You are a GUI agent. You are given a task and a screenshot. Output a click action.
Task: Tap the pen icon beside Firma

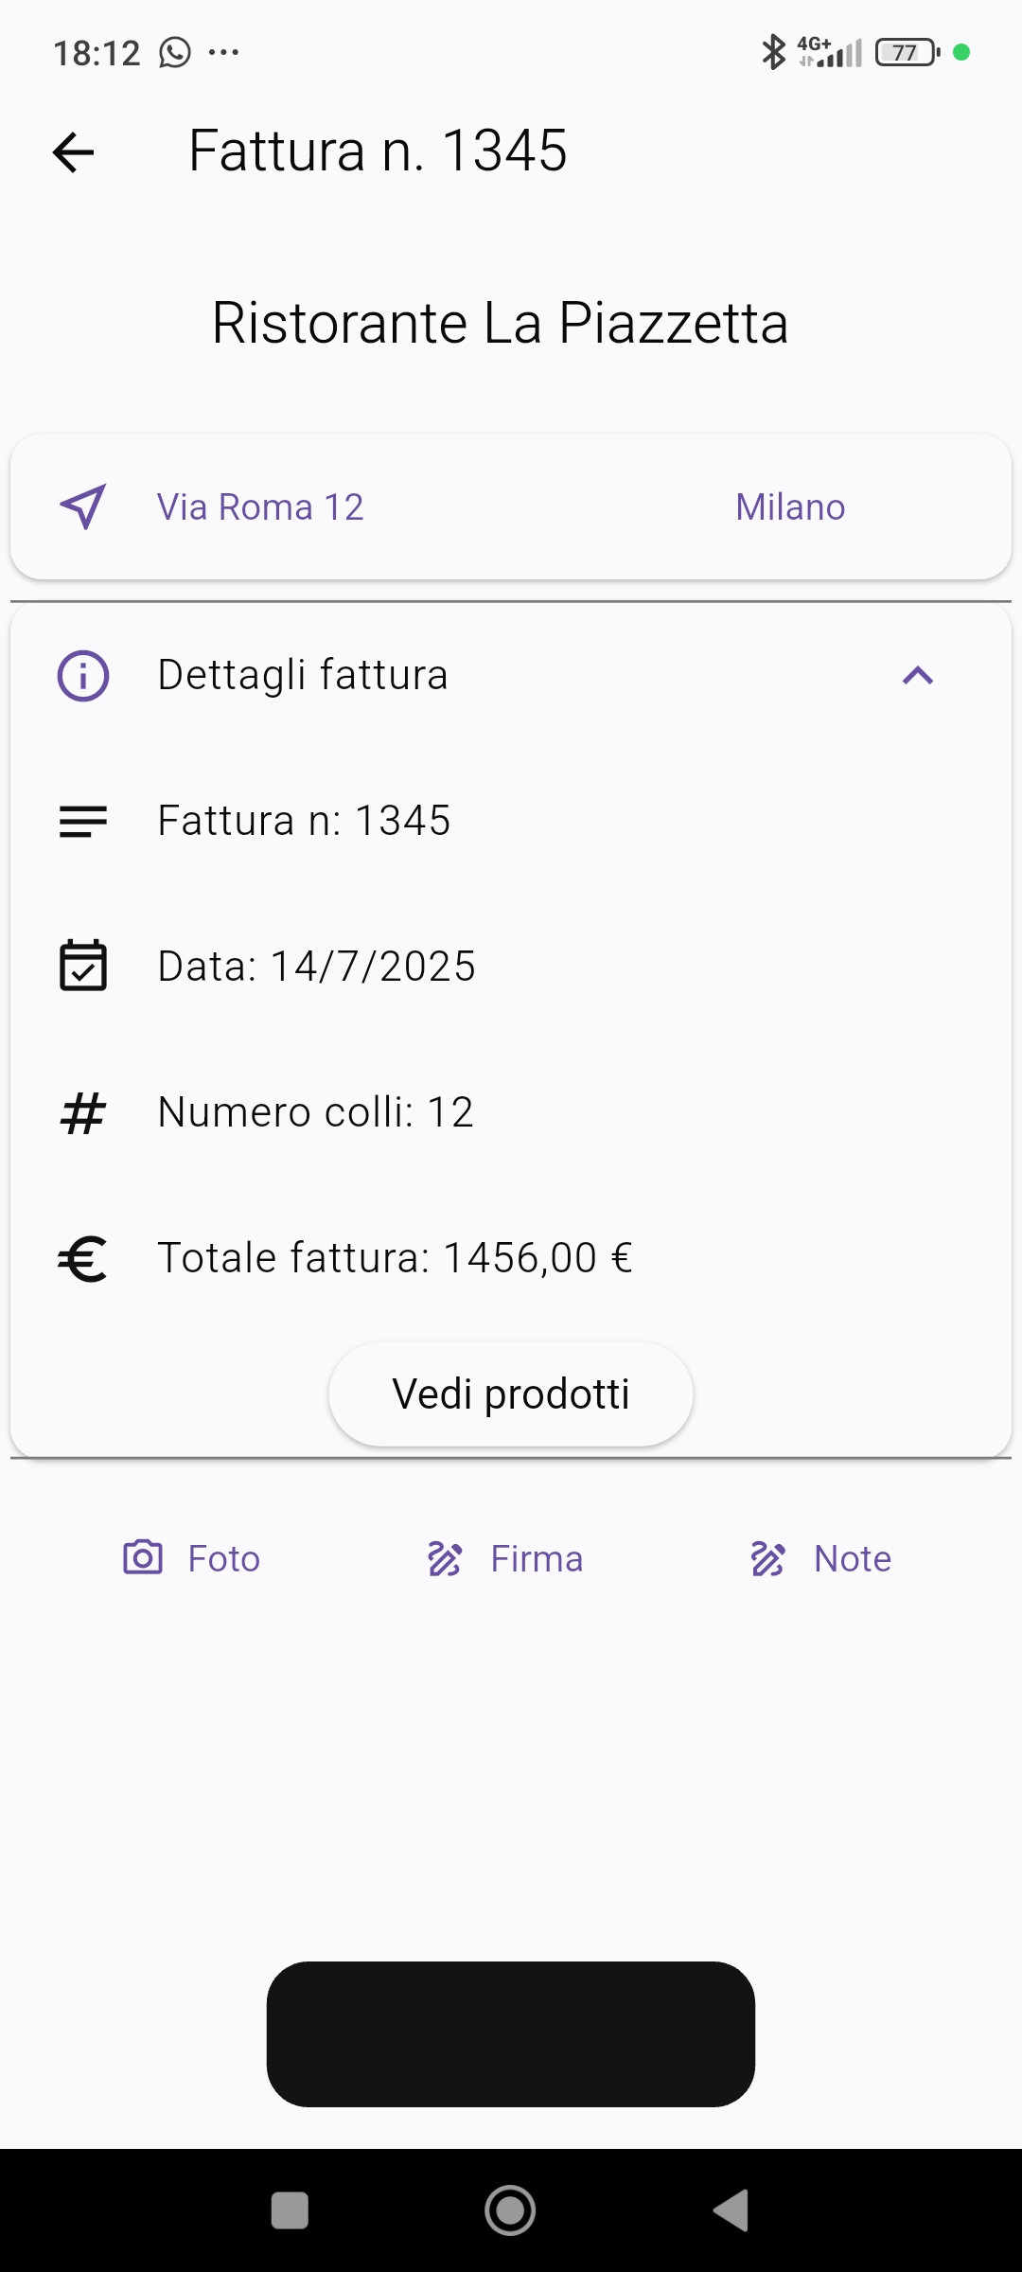pos(445,1558)
